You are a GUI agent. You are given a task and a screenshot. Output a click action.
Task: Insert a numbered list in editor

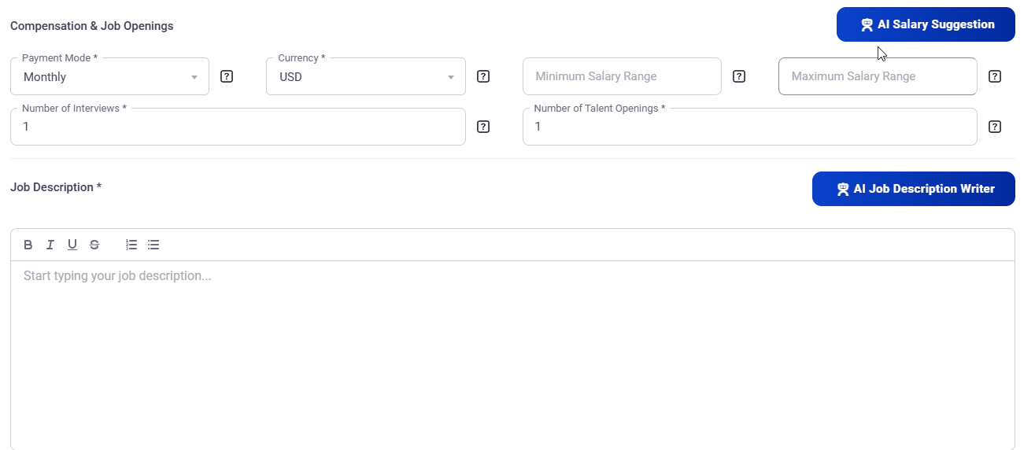[131, 245]
